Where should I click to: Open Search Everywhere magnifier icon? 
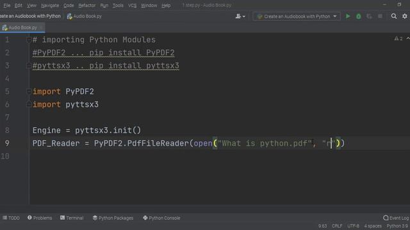(x=394, y=16)
